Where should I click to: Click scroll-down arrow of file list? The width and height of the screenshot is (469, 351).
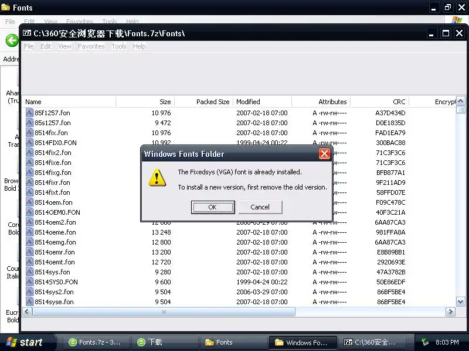point(461,301)
